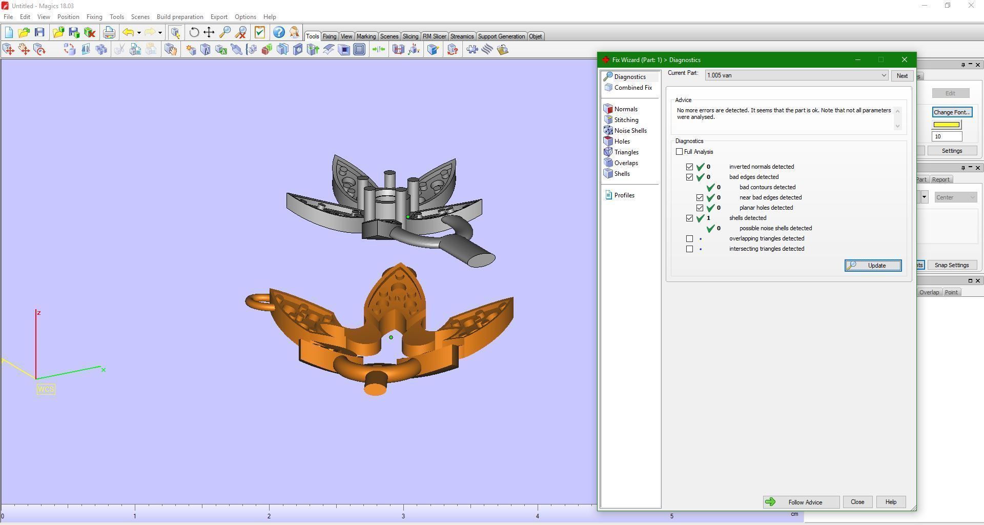The image size is (984, 525).
Task: Switch to the Marking toolbar tab
Action: 366,36
